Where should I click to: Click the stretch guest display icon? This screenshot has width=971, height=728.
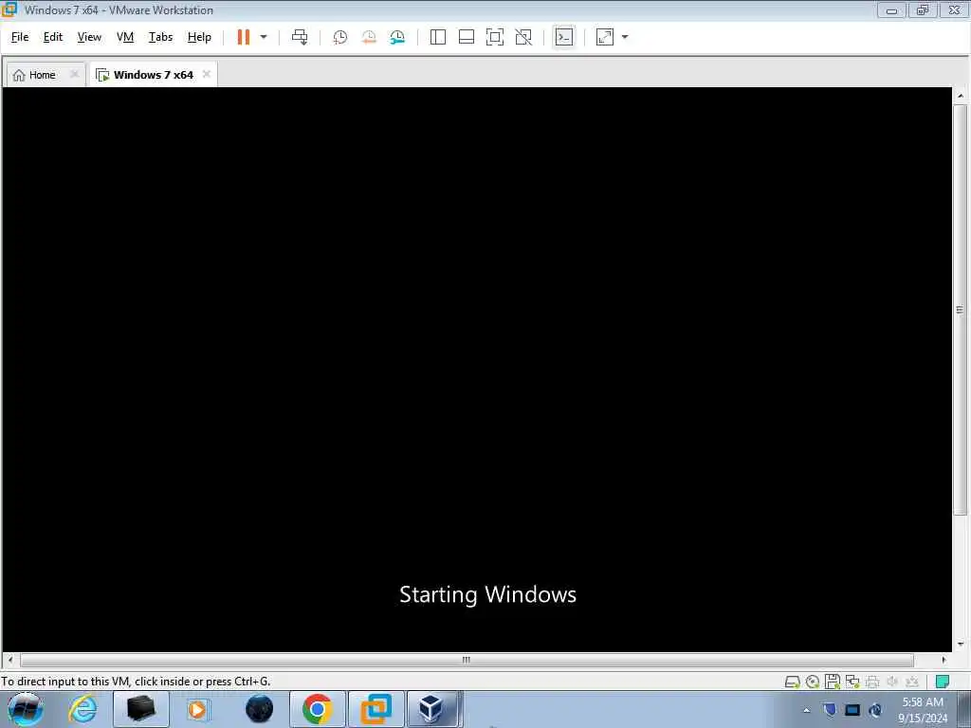point(605,37)
